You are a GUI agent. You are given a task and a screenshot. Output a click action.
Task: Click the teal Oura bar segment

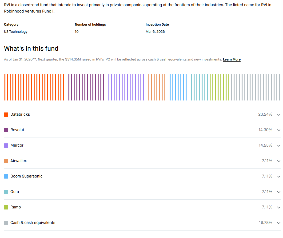[x=199, y=87]
